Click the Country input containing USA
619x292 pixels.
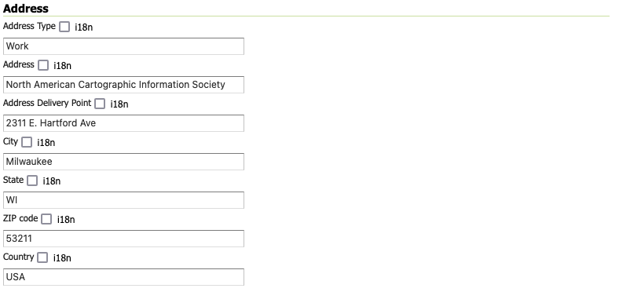[x=123, y=277]
